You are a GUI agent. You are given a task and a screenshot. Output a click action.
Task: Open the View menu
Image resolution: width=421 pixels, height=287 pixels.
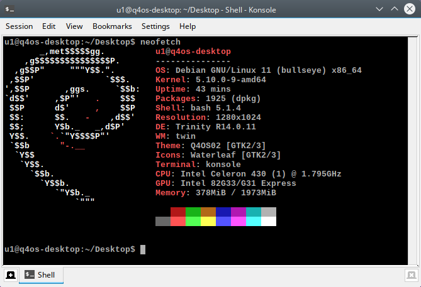point(74,26)
